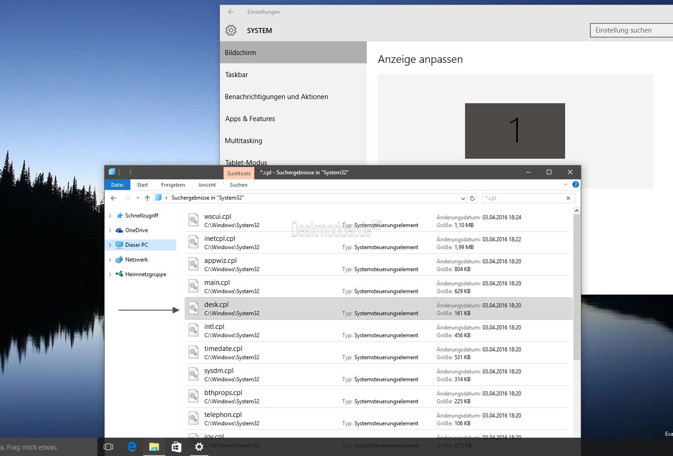
Task: Select the desk.cpl file
Action: point(217,305)
